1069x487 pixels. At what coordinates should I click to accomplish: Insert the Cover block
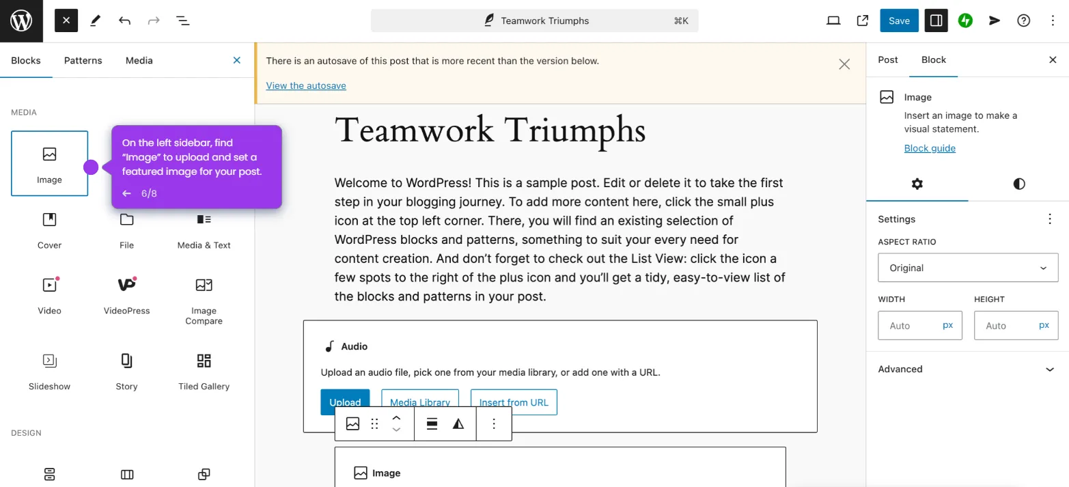49,231
